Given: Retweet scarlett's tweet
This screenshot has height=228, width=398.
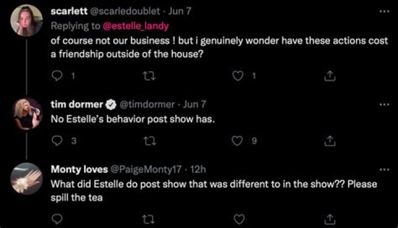Looking at the screenshot, I should point(148,76).
